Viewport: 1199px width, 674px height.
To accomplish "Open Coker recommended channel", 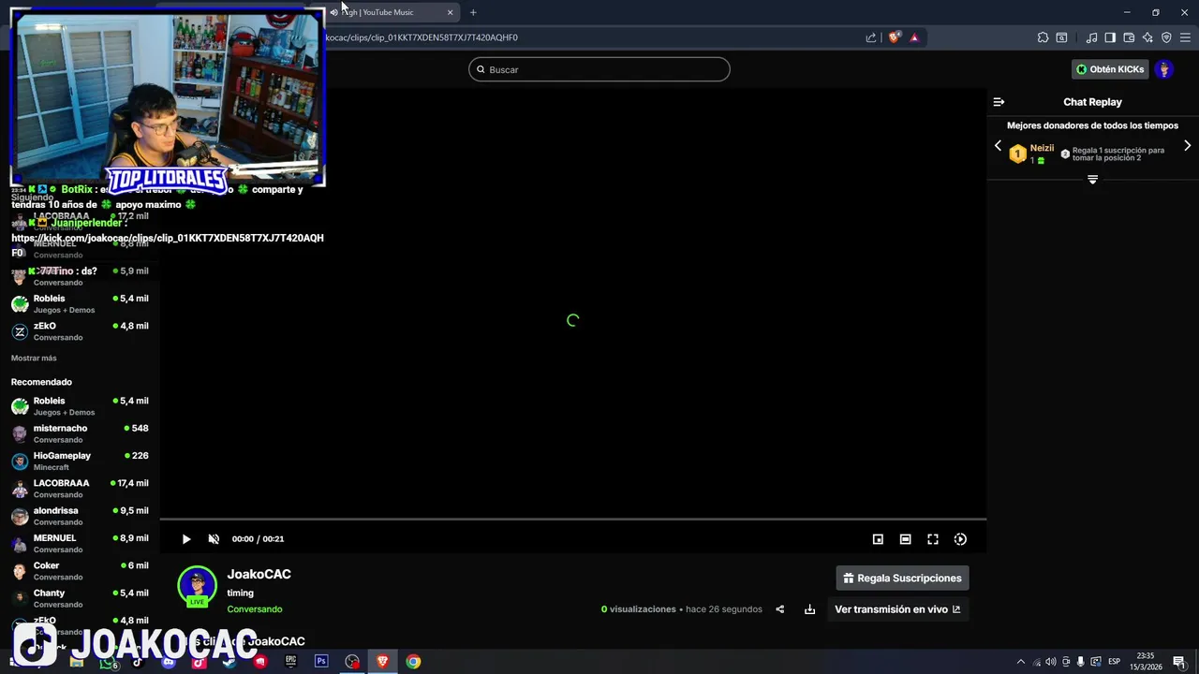I will (x=80, y=571).
